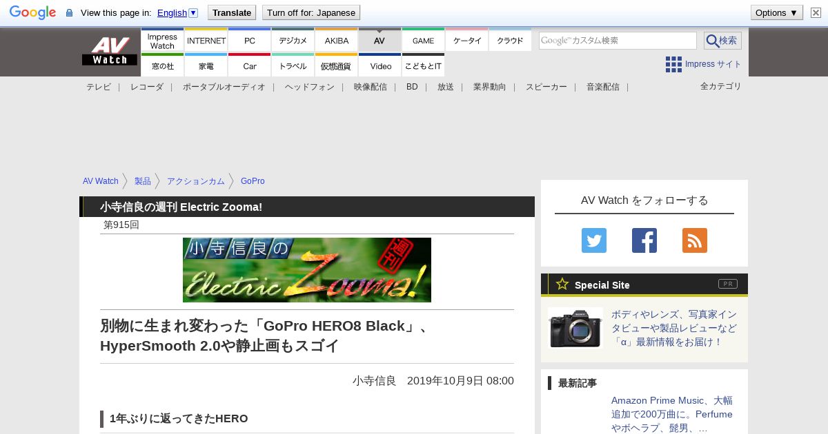Image resolution: width=828 pixels, height=434 pixels.
Task: Click the search magnifier button
Action: [722, 41]
